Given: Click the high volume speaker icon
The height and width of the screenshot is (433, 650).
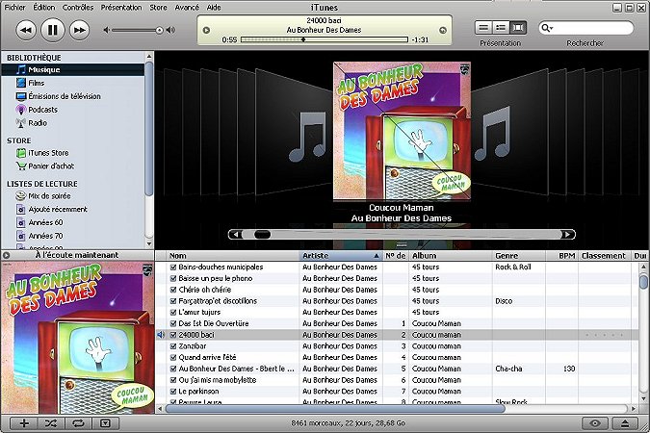Looking at the screenshot, I should point(170,30).
